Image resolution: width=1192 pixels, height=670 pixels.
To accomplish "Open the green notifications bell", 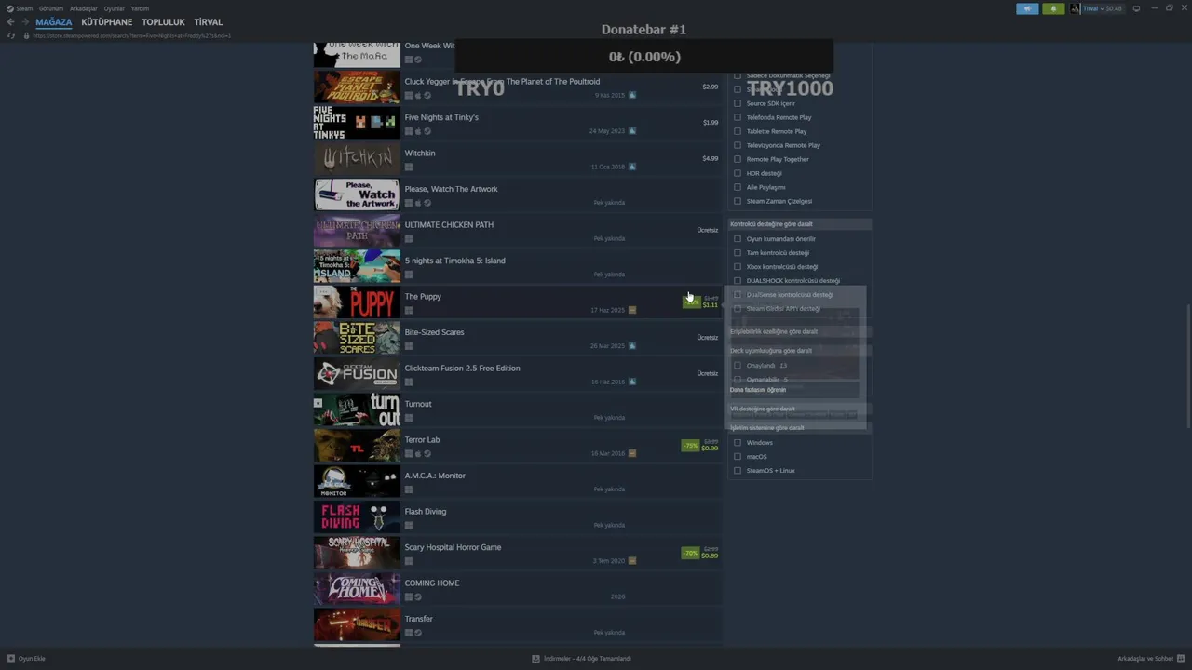I will coord(1053,8).
